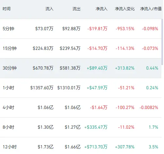Screen dimensions: 164x154
Task: Click the +$713.70万 net inflow value
Action: [96, 147]
